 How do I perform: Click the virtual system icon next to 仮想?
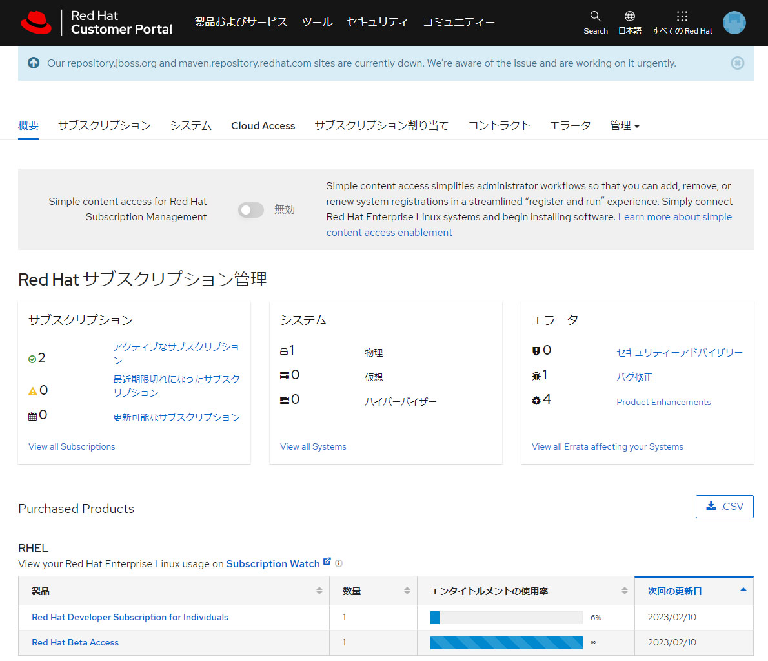pyautogui.click(x=285, y=375)
